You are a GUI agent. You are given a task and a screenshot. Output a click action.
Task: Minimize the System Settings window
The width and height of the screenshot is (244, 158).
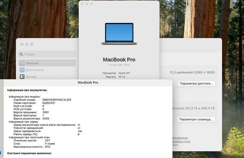[x=27, y=44]
